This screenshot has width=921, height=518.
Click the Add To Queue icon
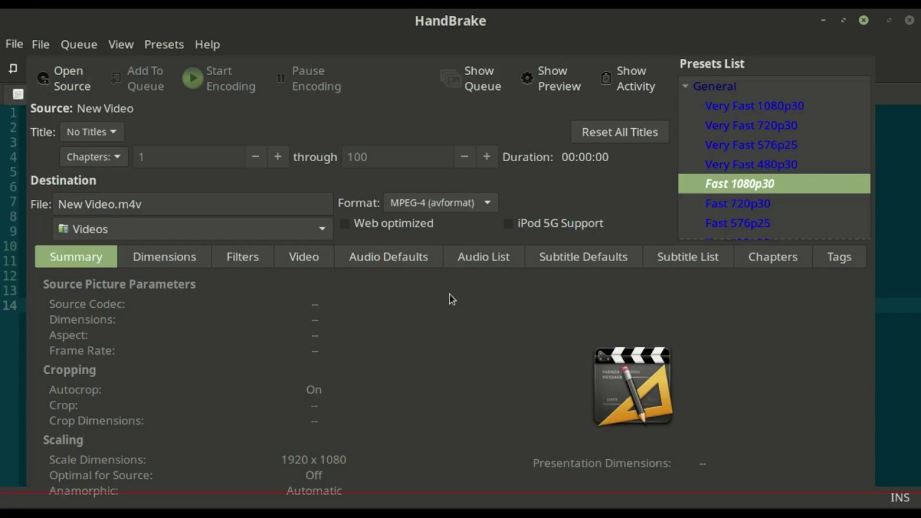click(x=116, y=78)
